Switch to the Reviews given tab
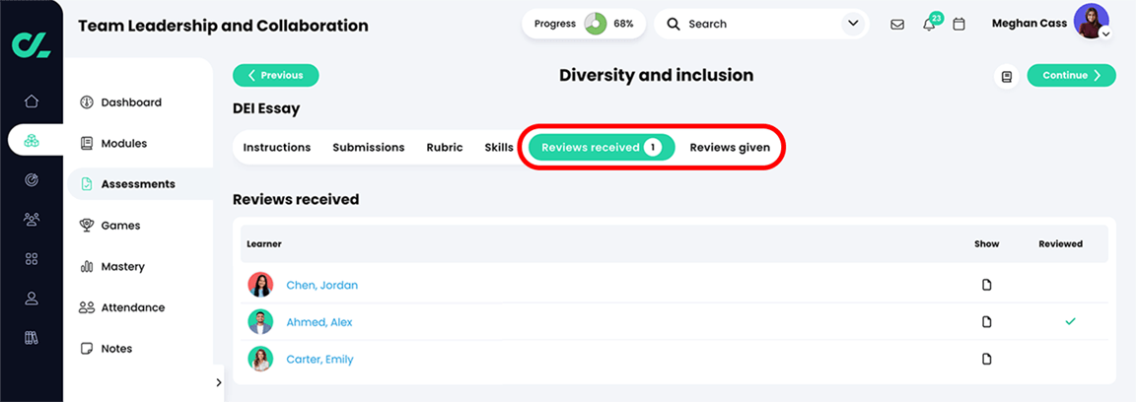The width and height of the screenshot is (1136, 402). coord(730,147)
